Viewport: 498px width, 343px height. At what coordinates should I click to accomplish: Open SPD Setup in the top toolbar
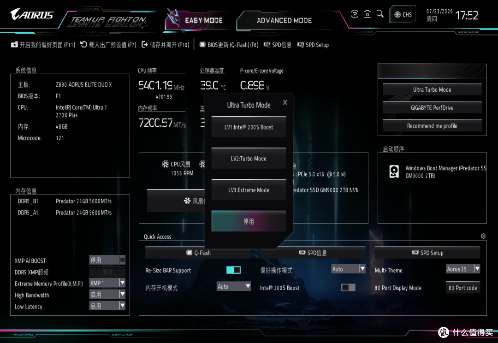pyautogui.click(x=313, y=45)
